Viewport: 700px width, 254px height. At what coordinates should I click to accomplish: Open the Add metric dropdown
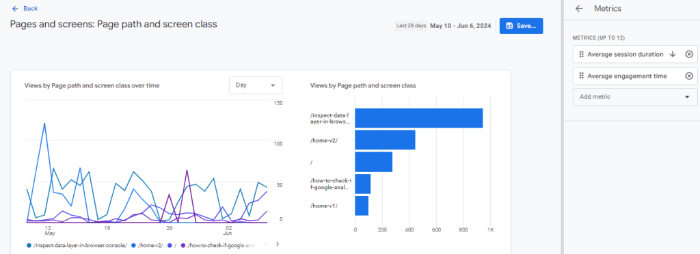[635, 97]
